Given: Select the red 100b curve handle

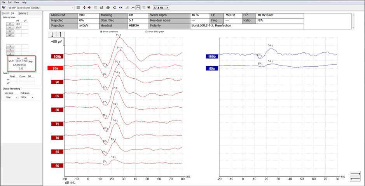Looking at the screenshot, I should (x=58, y=56).
